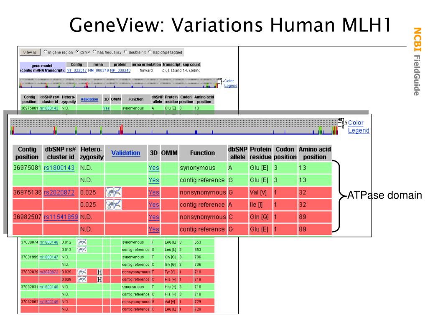Click the "plus strand 14, coding" value

click(181, 70)
